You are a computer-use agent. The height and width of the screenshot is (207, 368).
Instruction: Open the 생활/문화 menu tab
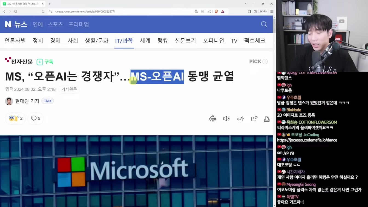(97, 41)
